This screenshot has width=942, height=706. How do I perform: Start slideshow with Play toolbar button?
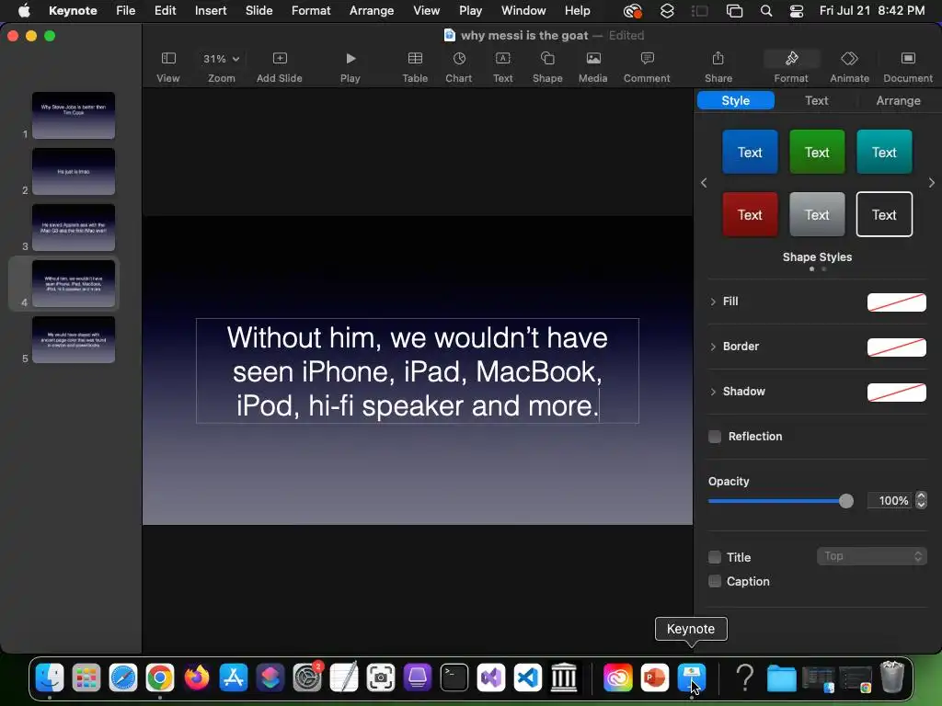coord(350,66)
